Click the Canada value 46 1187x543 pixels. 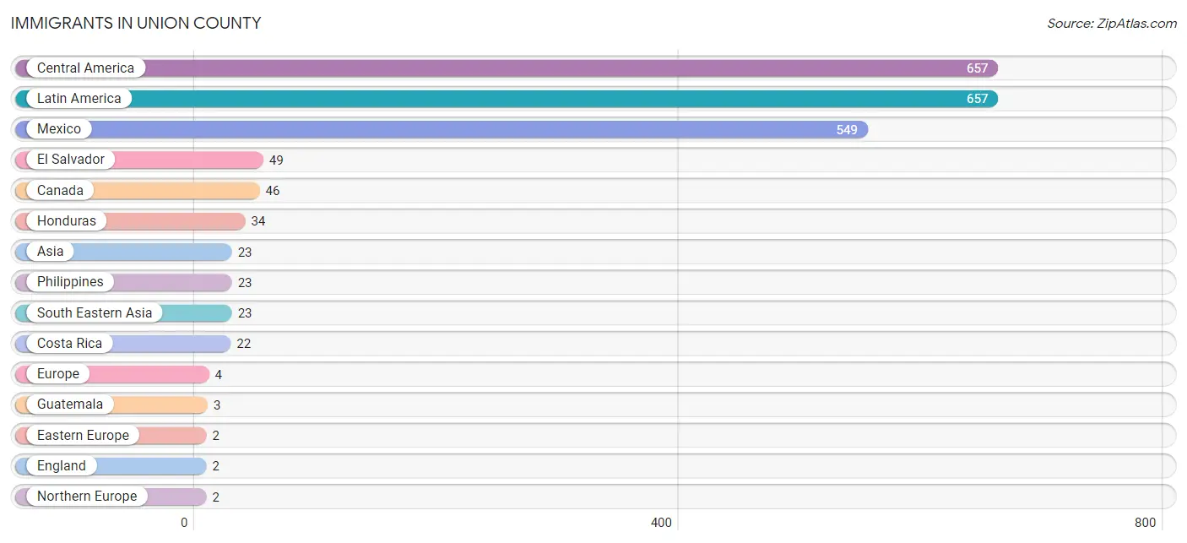[273, 191]
